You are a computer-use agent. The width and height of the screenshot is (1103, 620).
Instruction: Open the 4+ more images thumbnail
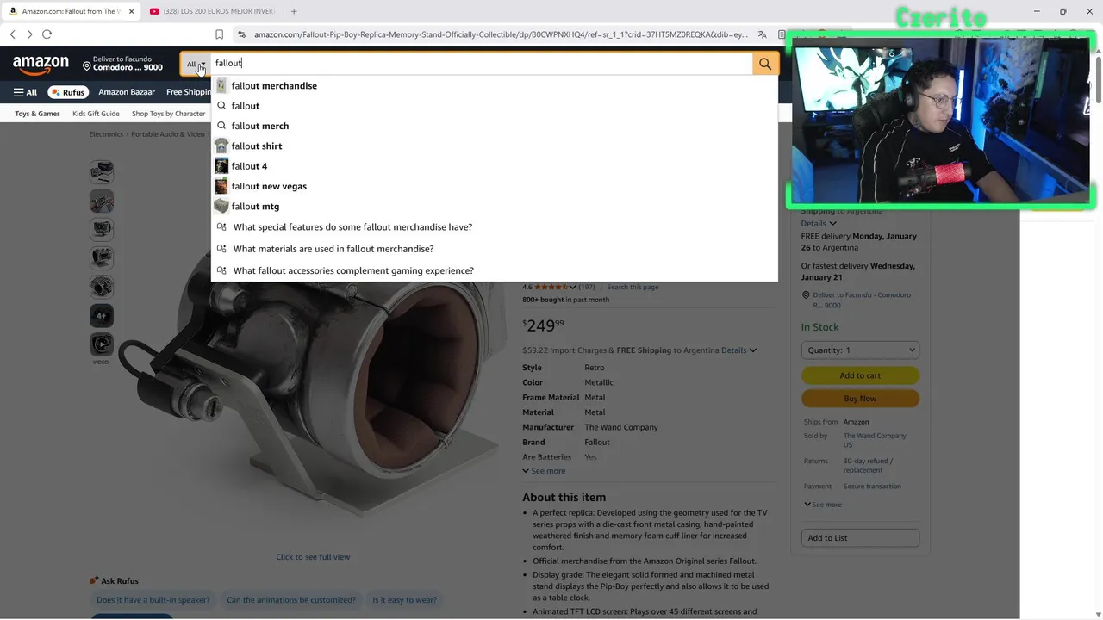(102, 315)
